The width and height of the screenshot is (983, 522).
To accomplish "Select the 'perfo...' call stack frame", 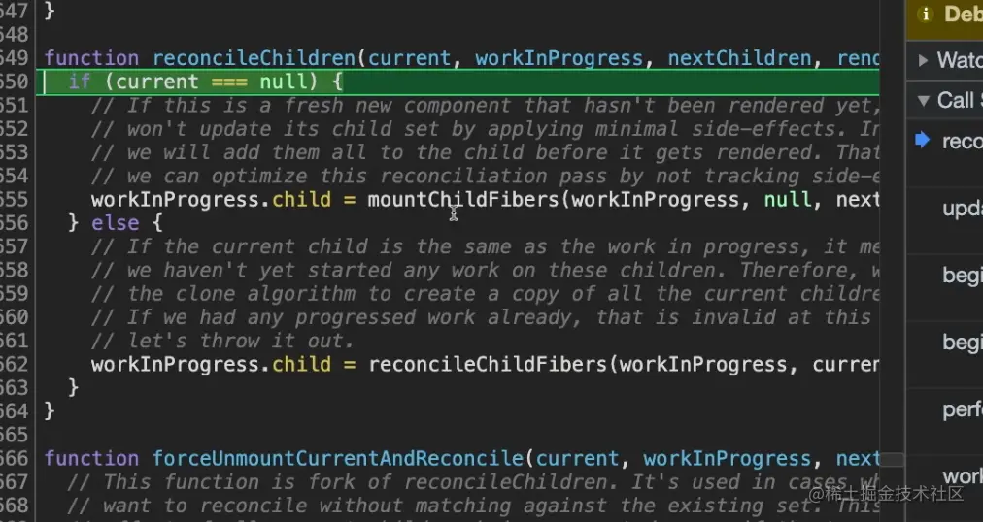I will 962,409.
